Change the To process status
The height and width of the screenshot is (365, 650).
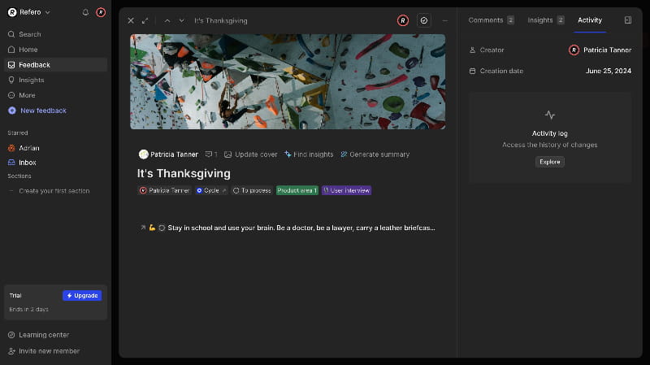coord(252,190)
